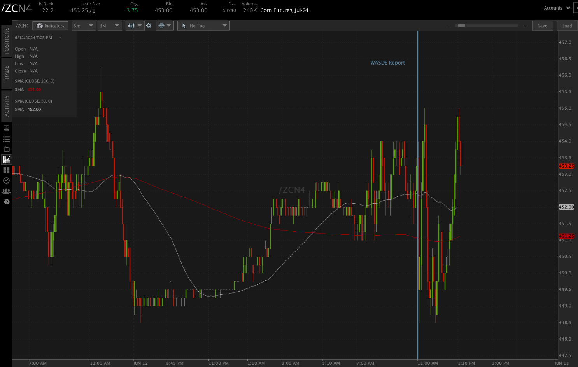Viewport: 578px width, 367px height.
Task: Switch to the Positions tab
Action: point(6,41)
